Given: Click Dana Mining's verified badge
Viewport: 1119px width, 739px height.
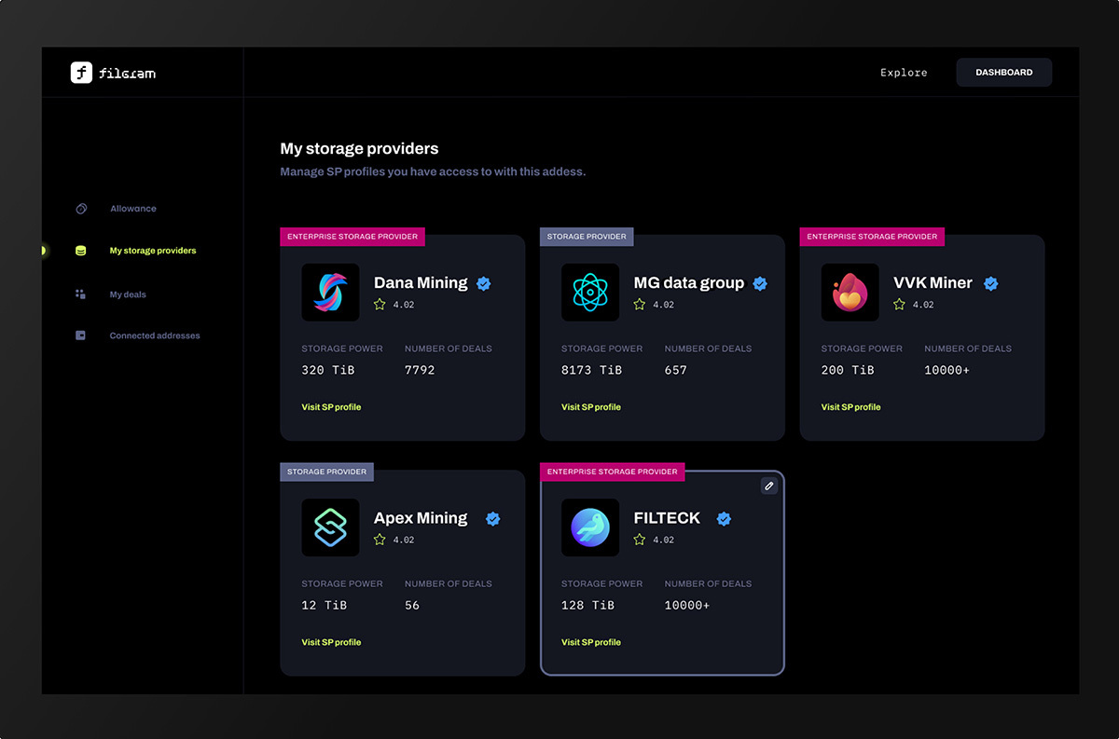Looking at the screenshot, I should pos(484,283).
